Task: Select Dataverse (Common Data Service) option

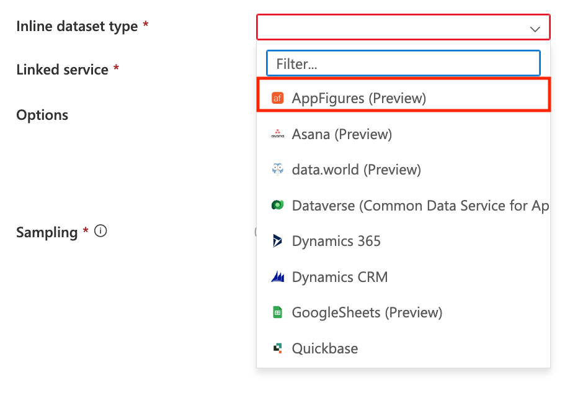Action: (x=403, y=206)
